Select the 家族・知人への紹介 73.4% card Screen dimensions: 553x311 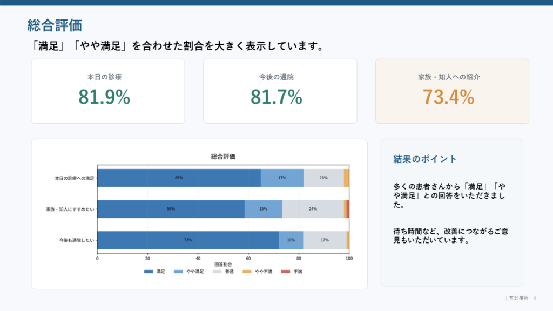452,91
